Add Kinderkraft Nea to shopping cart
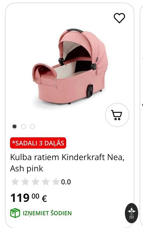Image resolution: width=143 pixels, height=228 pixels. pyautogui.click(x=117, y=115)
